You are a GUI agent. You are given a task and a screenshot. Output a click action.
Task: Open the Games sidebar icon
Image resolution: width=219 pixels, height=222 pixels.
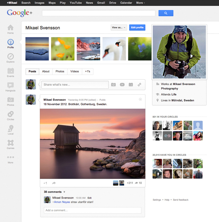[x=11, y=143]
